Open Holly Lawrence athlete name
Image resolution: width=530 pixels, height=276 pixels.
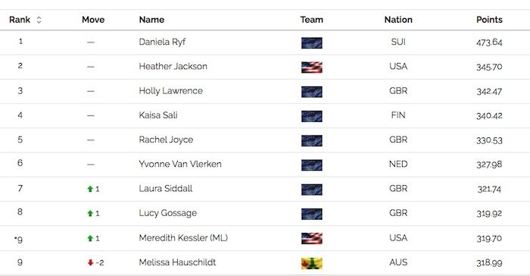point(170,91)
